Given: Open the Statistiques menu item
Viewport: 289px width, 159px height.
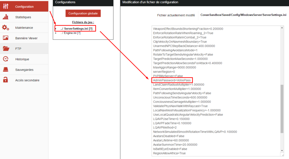Looking at the screenshot, I should (23, 17).
